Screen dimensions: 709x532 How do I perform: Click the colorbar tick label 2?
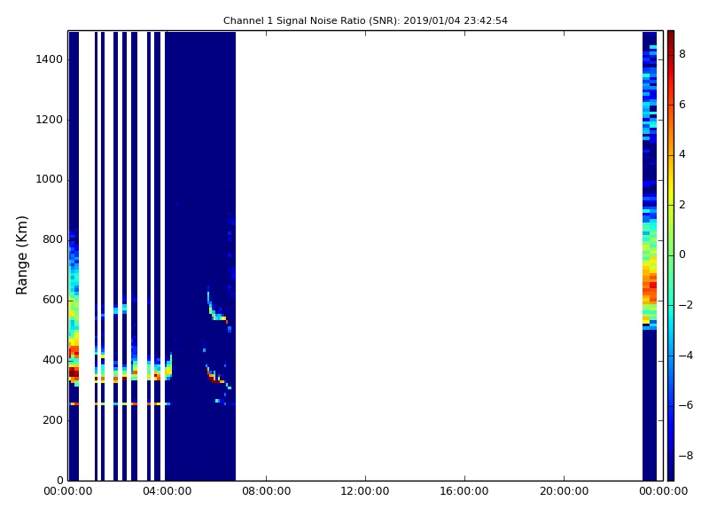click(x=682, y=205)
